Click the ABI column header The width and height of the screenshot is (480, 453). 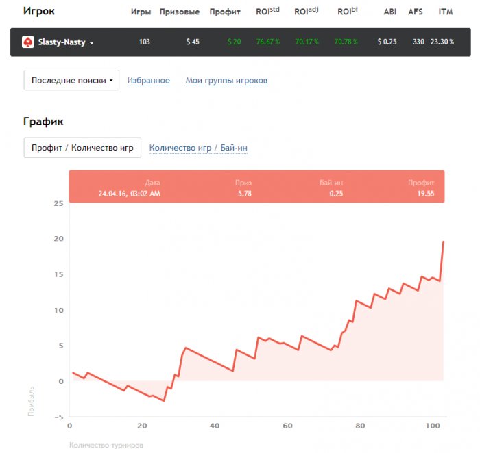[x=390, y=12]
